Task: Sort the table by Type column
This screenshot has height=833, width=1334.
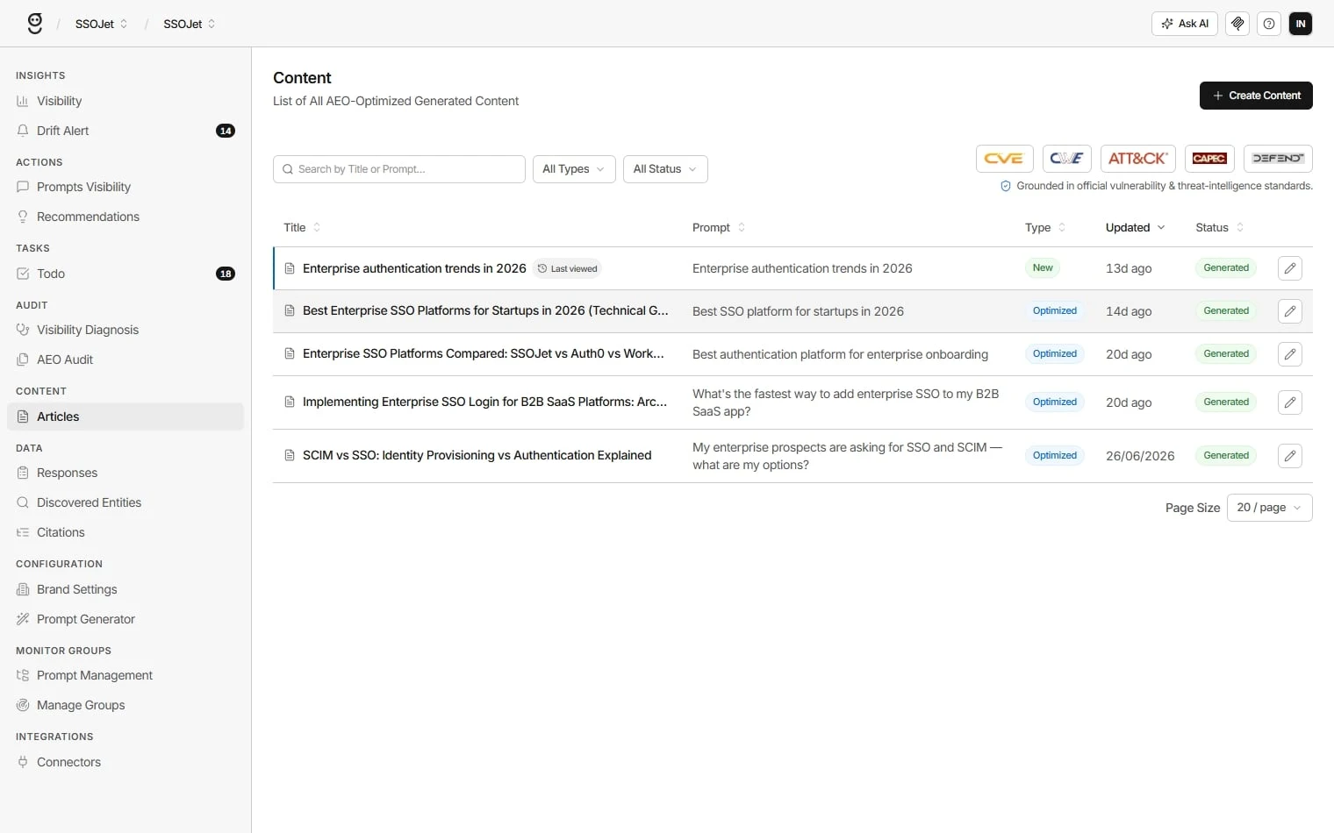Action: point(1045,227)
